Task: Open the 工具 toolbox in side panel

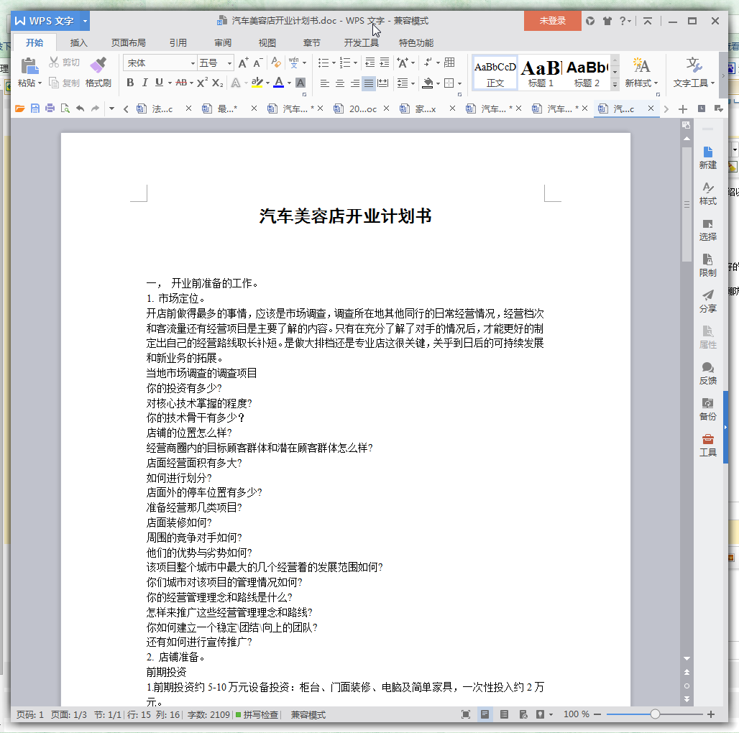Action: [x=707, y=445]
